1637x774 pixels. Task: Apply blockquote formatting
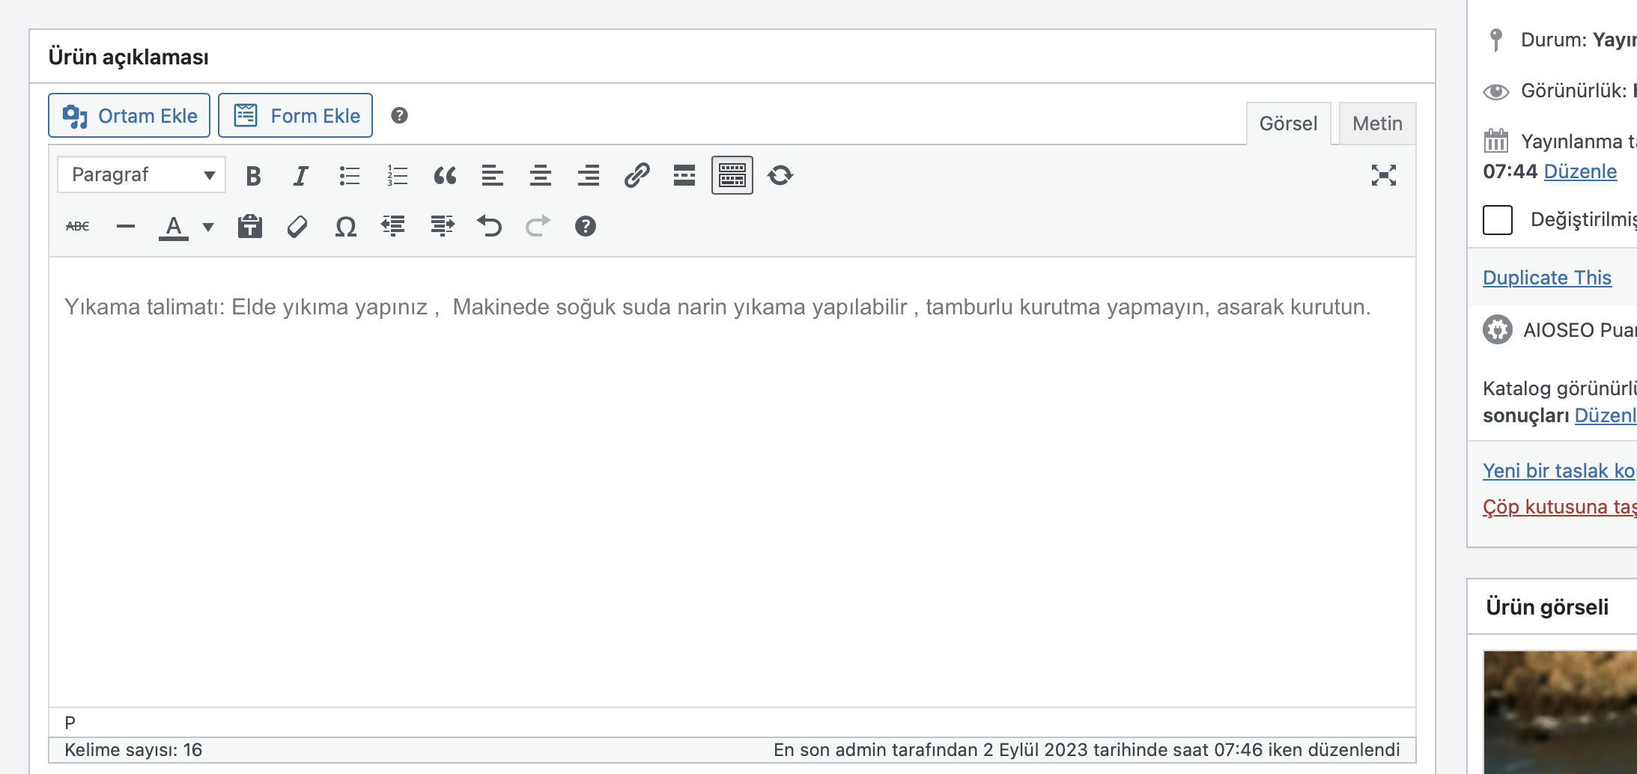tap(445, 175)
